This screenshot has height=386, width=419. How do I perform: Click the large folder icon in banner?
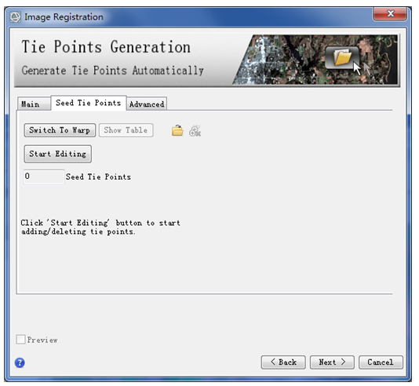click(342, 58)
